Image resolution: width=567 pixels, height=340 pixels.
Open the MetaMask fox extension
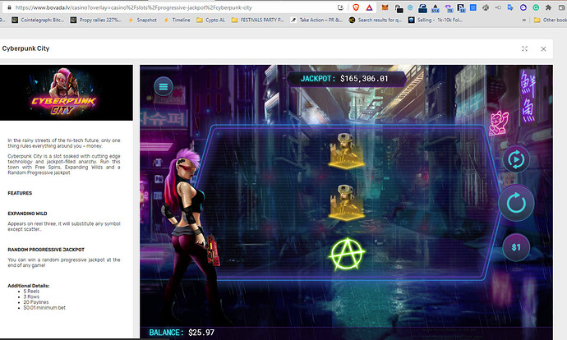click(385, 7)
